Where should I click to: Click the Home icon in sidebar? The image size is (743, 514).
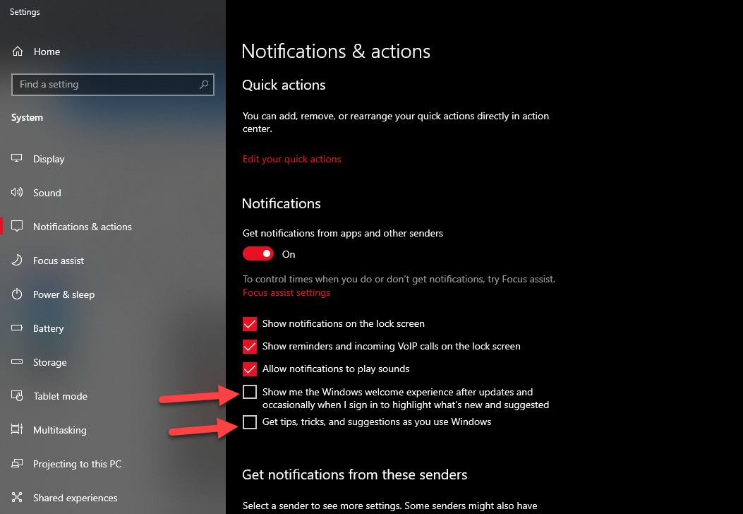click(x=18, y=52)
